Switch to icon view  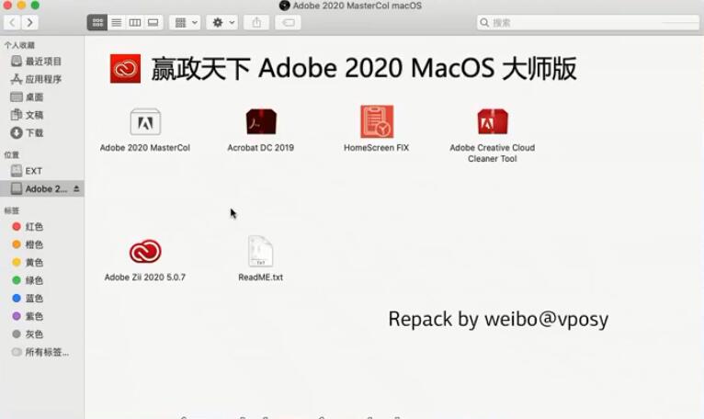point(97,22)
